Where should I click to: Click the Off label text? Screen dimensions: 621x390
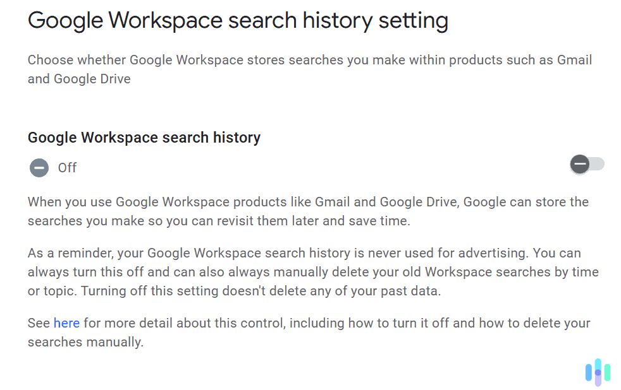point(67,168)
